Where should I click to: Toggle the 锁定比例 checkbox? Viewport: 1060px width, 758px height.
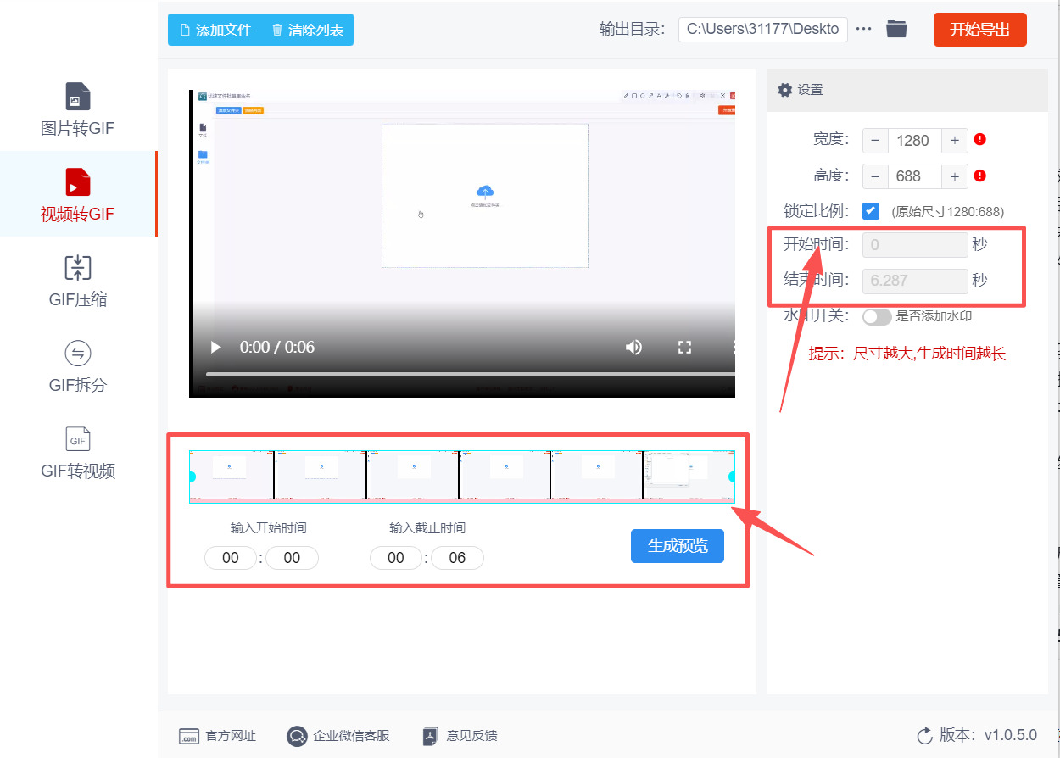tap(871, 211)
